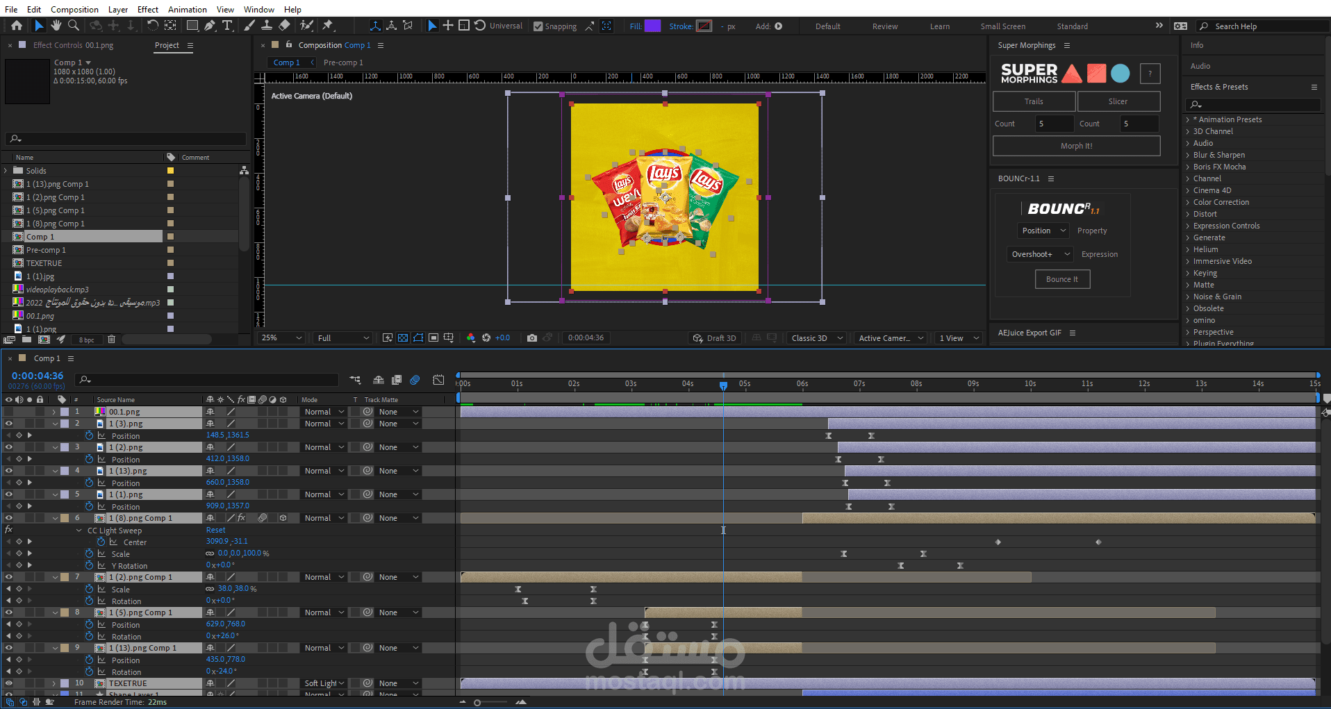
Task: Toggle the Snapping checkbox
Action: [538, 26]
